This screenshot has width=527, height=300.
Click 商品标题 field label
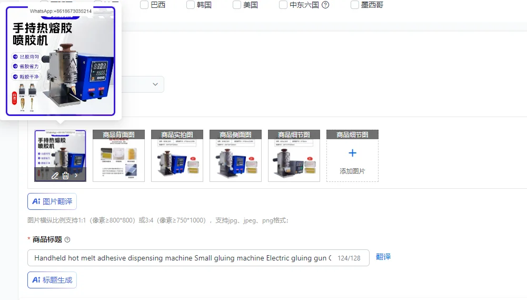tap(47, 240)
